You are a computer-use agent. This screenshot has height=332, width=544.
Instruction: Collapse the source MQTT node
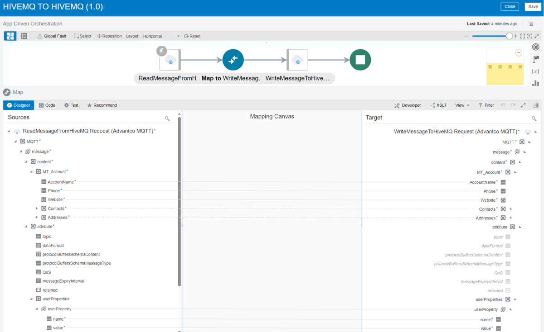tap(15, 142)
